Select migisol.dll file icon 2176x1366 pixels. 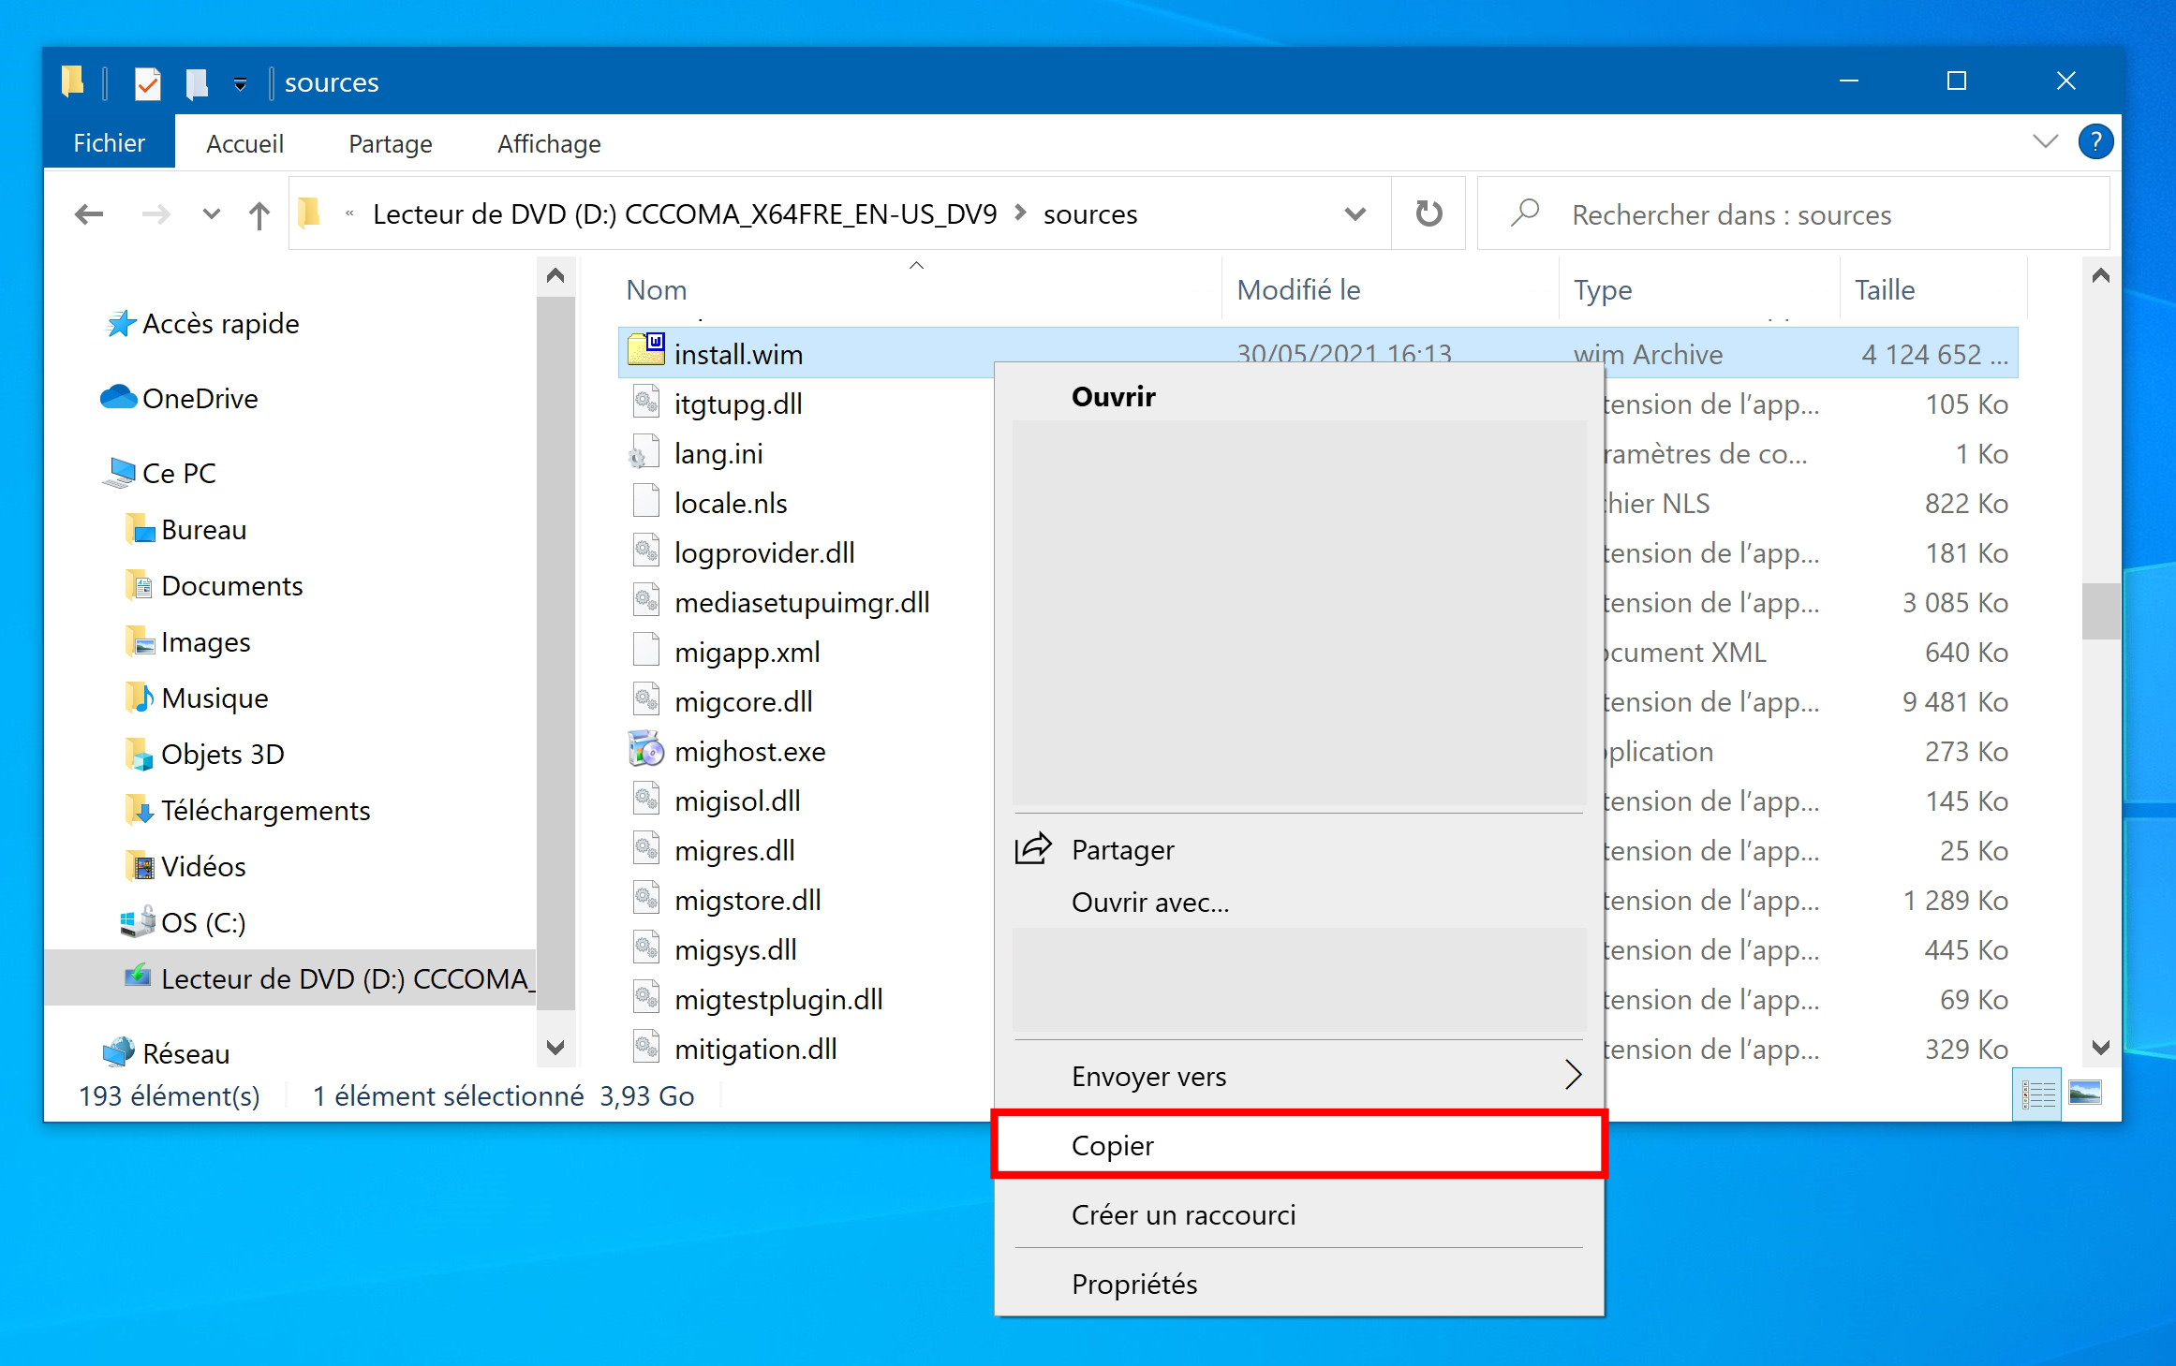646,798
